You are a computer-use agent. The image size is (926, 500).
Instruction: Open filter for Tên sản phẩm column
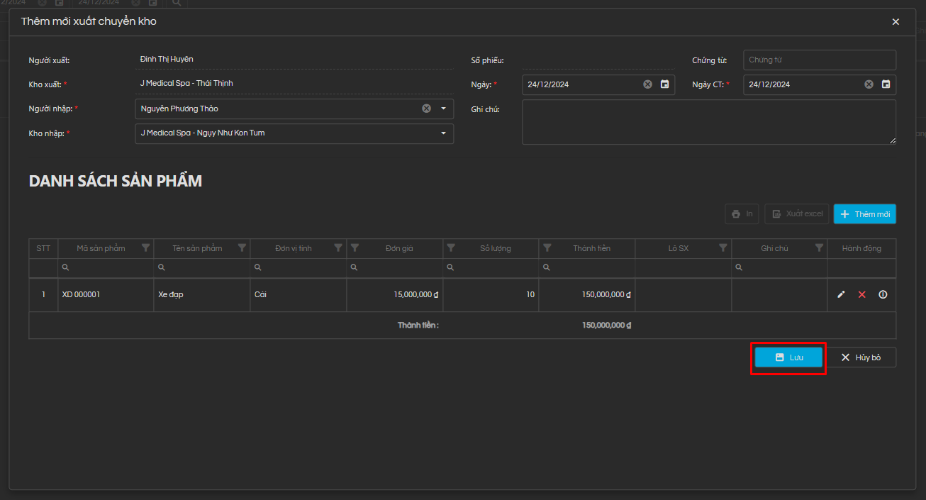[242, 248]
